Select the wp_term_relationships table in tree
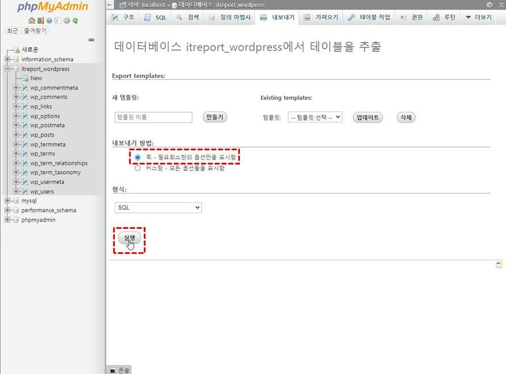The height and width of the screenshot is (374, 506). (x=59, y=163)
